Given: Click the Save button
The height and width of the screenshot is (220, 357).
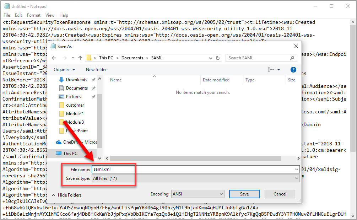Looking at the screenshot, I should click(x=244, y=194).
